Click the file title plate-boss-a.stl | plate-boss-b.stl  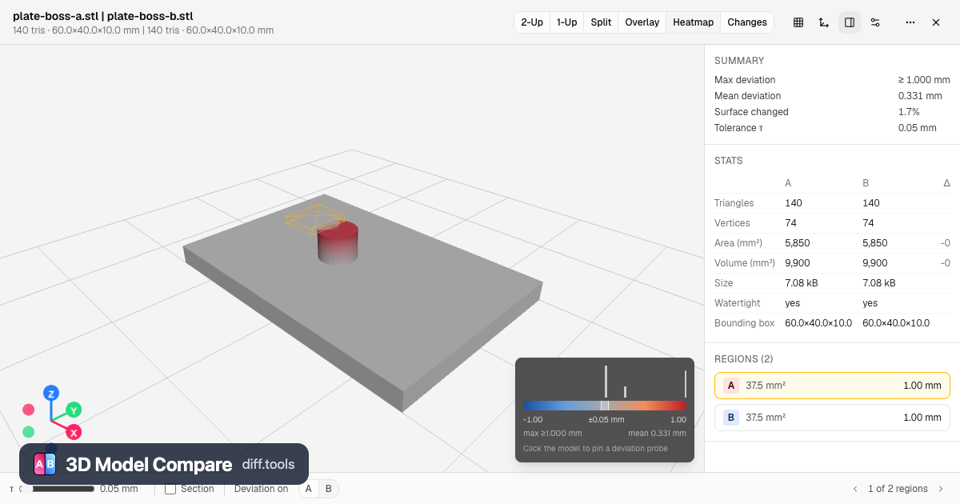tap(102, 16)
